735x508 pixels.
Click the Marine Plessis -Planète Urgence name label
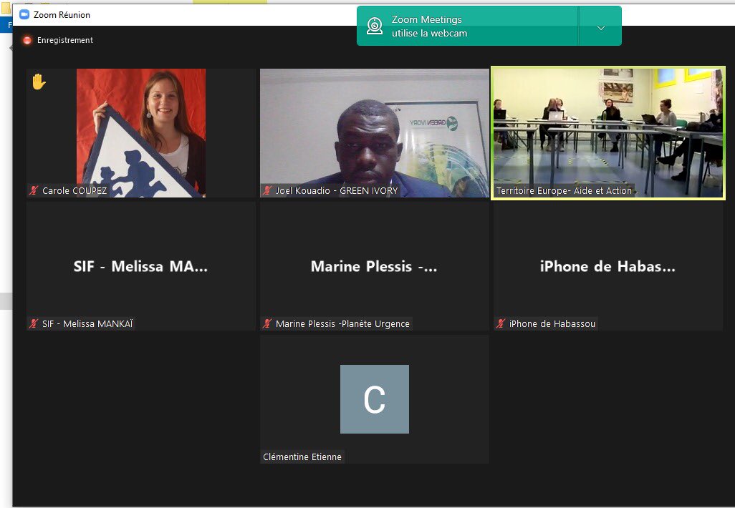point(342,323)
